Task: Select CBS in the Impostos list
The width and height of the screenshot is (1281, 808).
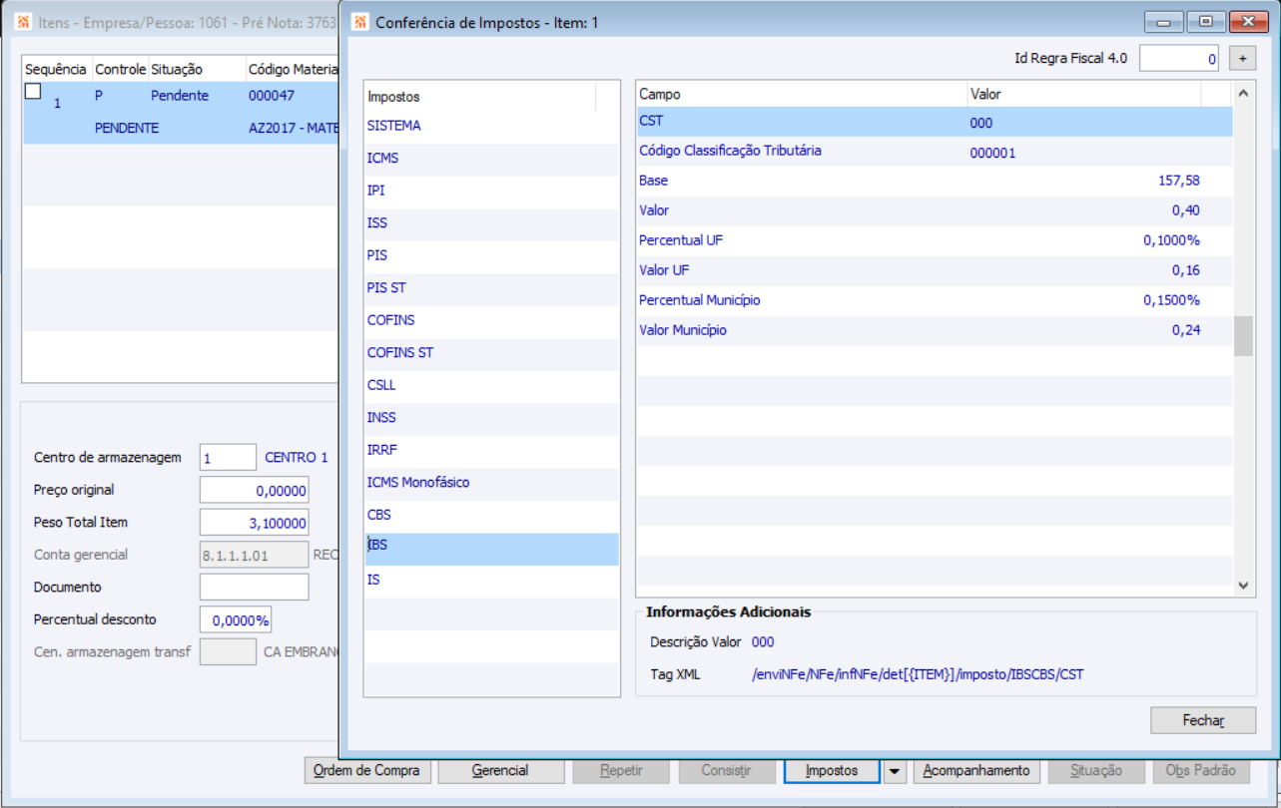Action: pyautogui.click(x=379, y=515)
